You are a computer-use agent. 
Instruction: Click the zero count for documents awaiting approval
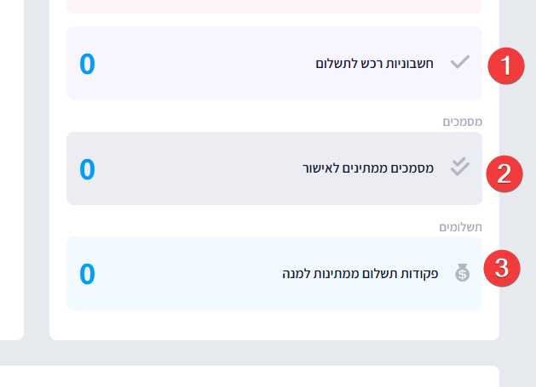[x=87, y=169]
